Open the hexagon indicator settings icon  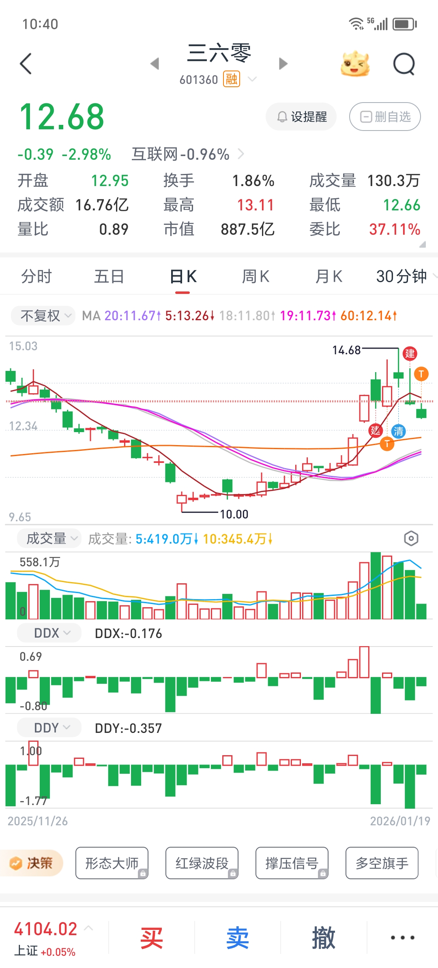point(411,538)
